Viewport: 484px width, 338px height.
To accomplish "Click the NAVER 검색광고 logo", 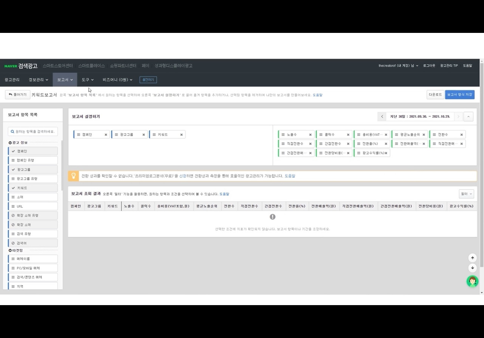I will pyautogui.click(x=21, y=66).
